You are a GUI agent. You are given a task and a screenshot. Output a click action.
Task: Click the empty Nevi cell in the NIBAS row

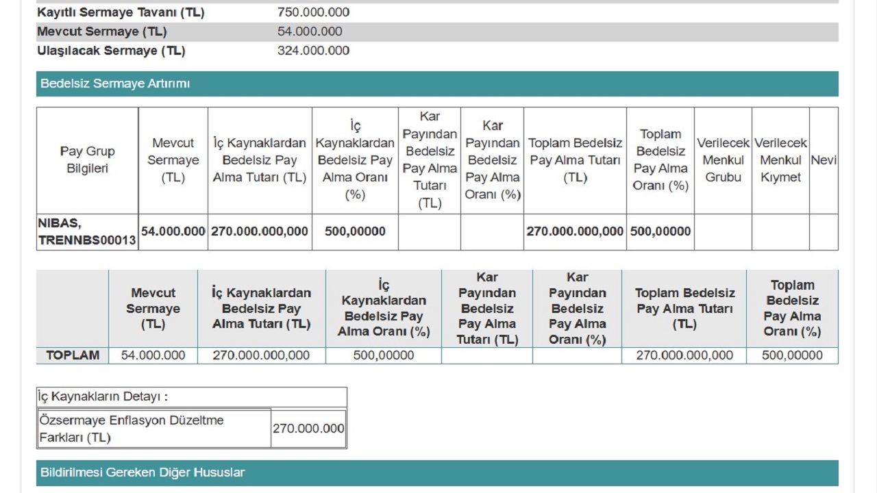[x=824, y=232]
